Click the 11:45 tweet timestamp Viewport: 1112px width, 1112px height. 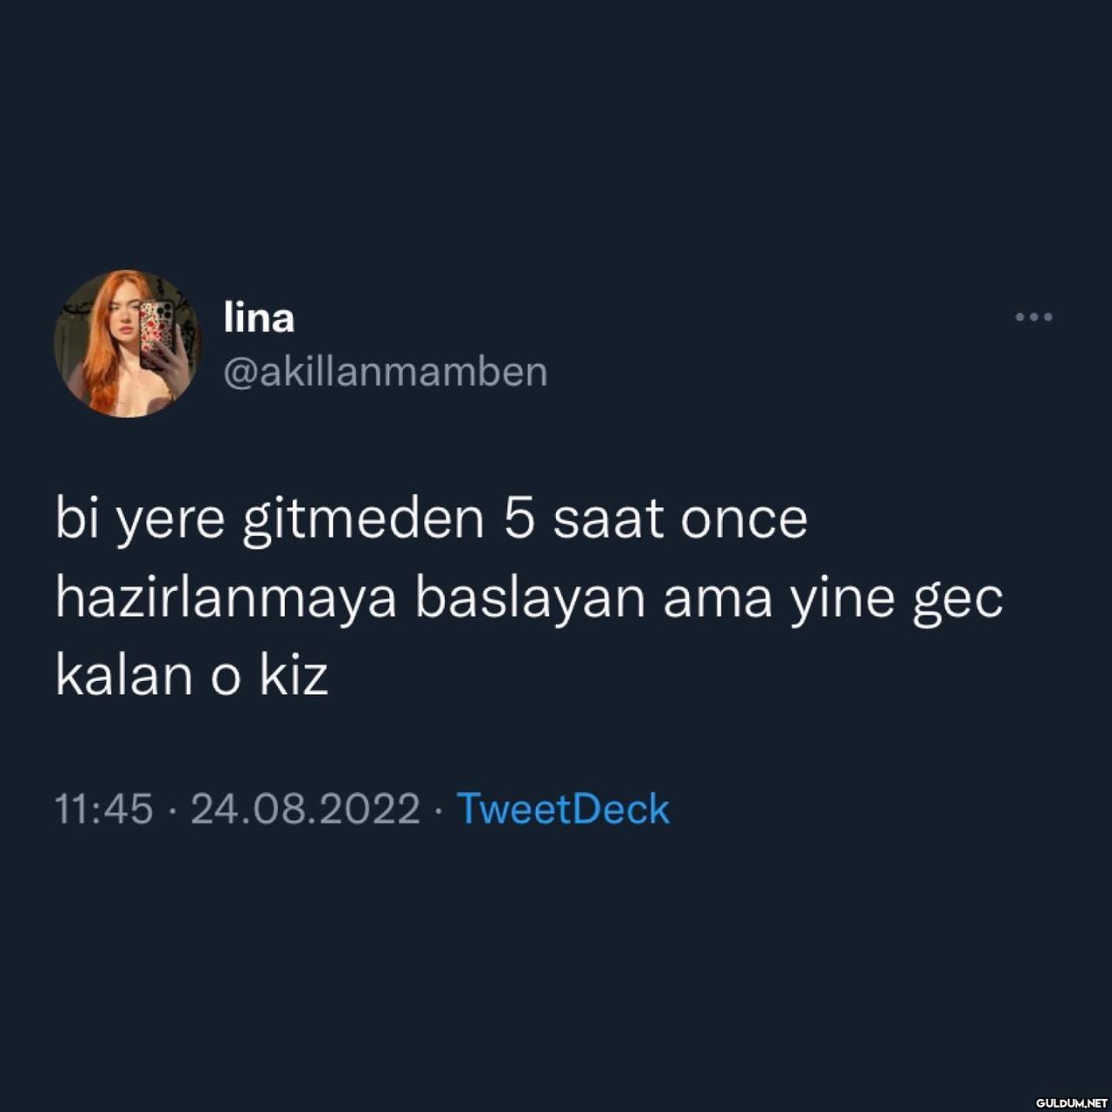point(103,809)
